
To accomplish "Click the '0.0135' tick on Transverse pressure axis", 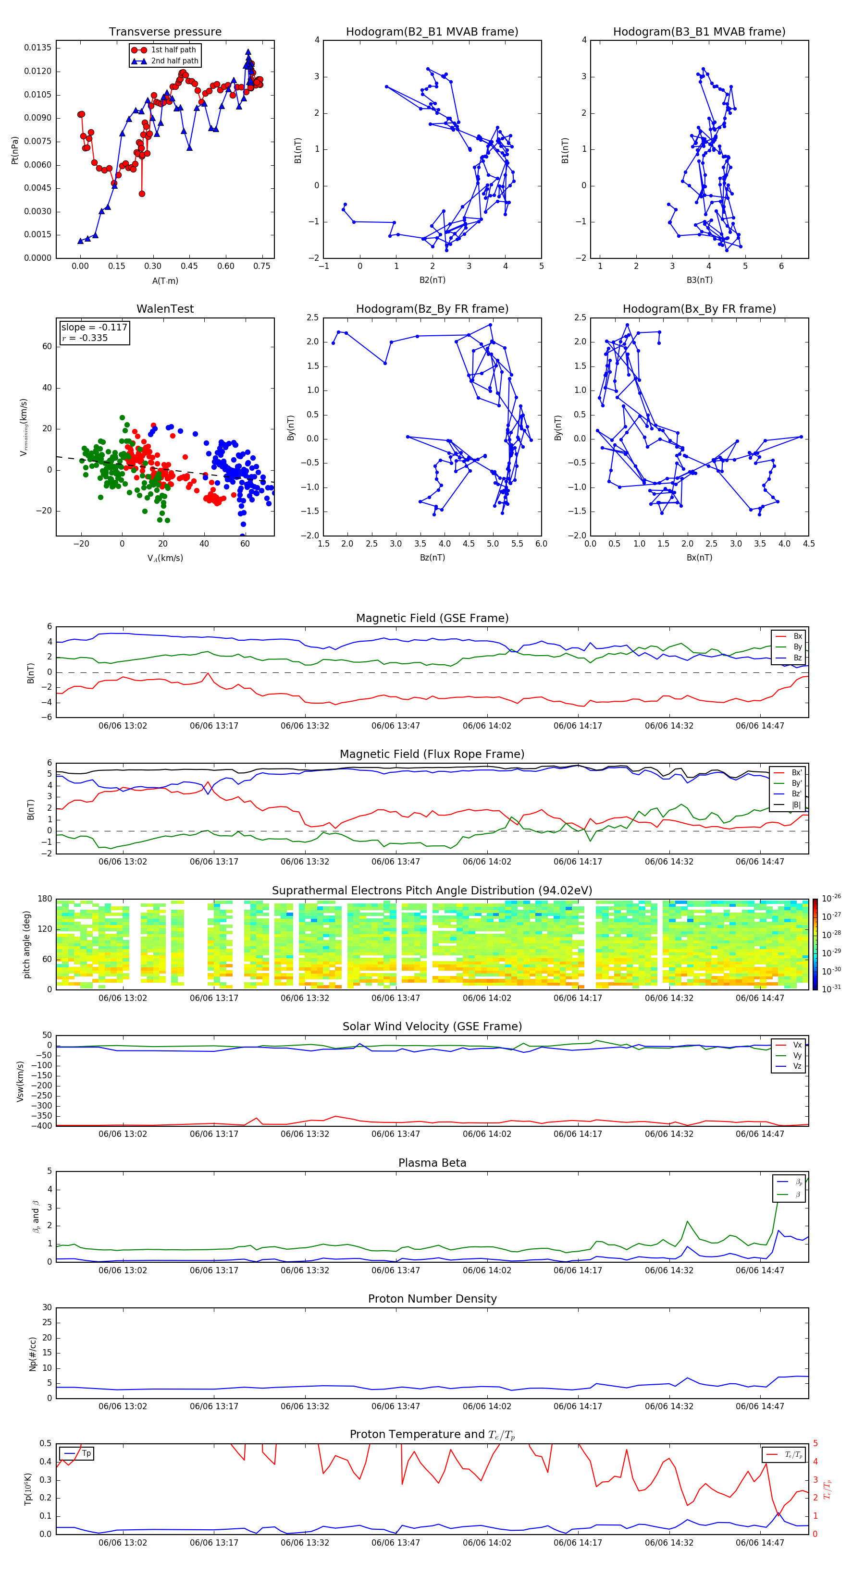I will pos(37,48).
